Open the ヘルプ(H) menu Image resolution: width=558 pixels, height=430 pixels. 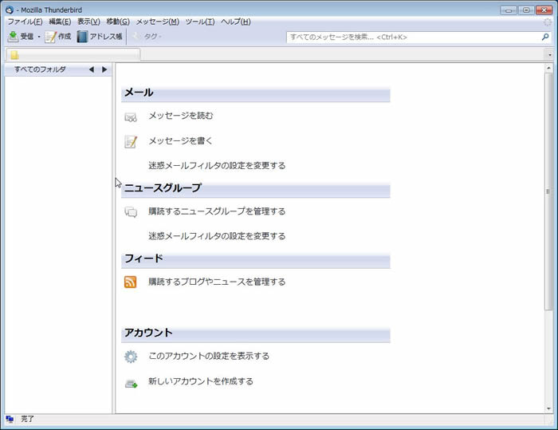(x=236, y=22)
